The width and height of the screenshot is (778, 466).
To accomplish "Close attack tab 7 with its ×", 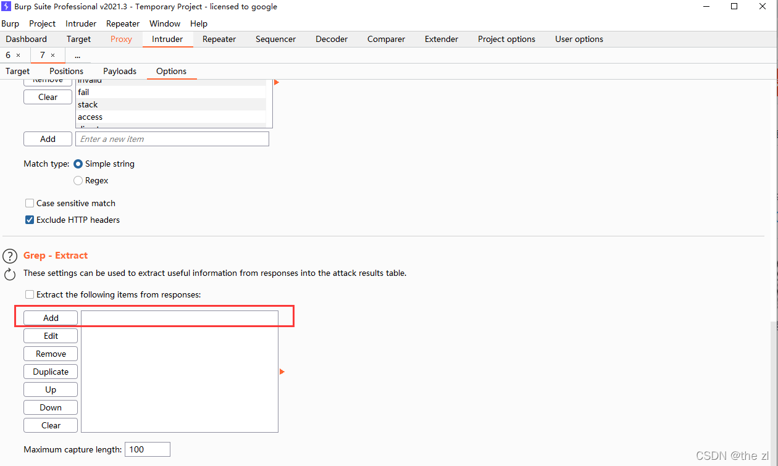I will point(52,55).
